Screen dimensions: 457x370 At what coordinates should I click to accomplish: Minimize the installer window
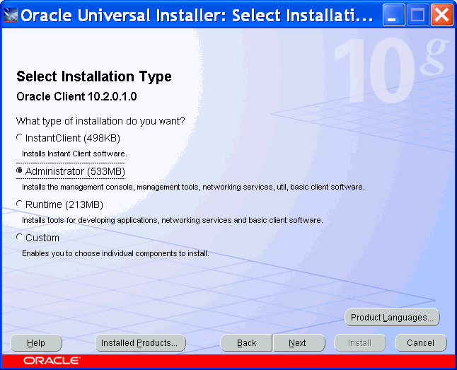click(394, 15)
